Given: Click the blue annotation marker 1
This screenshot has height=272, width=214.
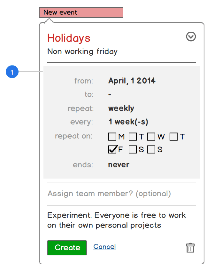Looking at the screenshot, I should point(12,72).
